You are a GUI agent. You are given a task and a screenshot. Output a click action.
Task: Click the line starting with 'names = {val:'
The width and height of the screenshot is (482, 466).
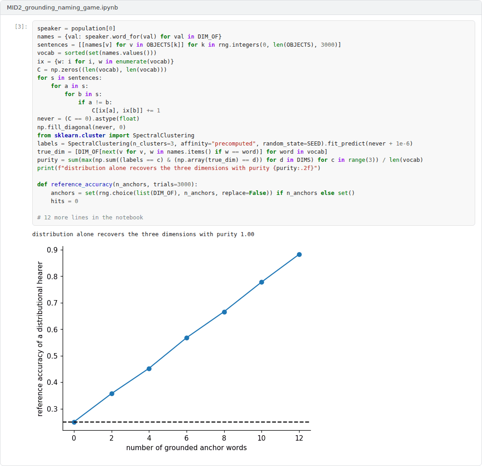(129, 37)
